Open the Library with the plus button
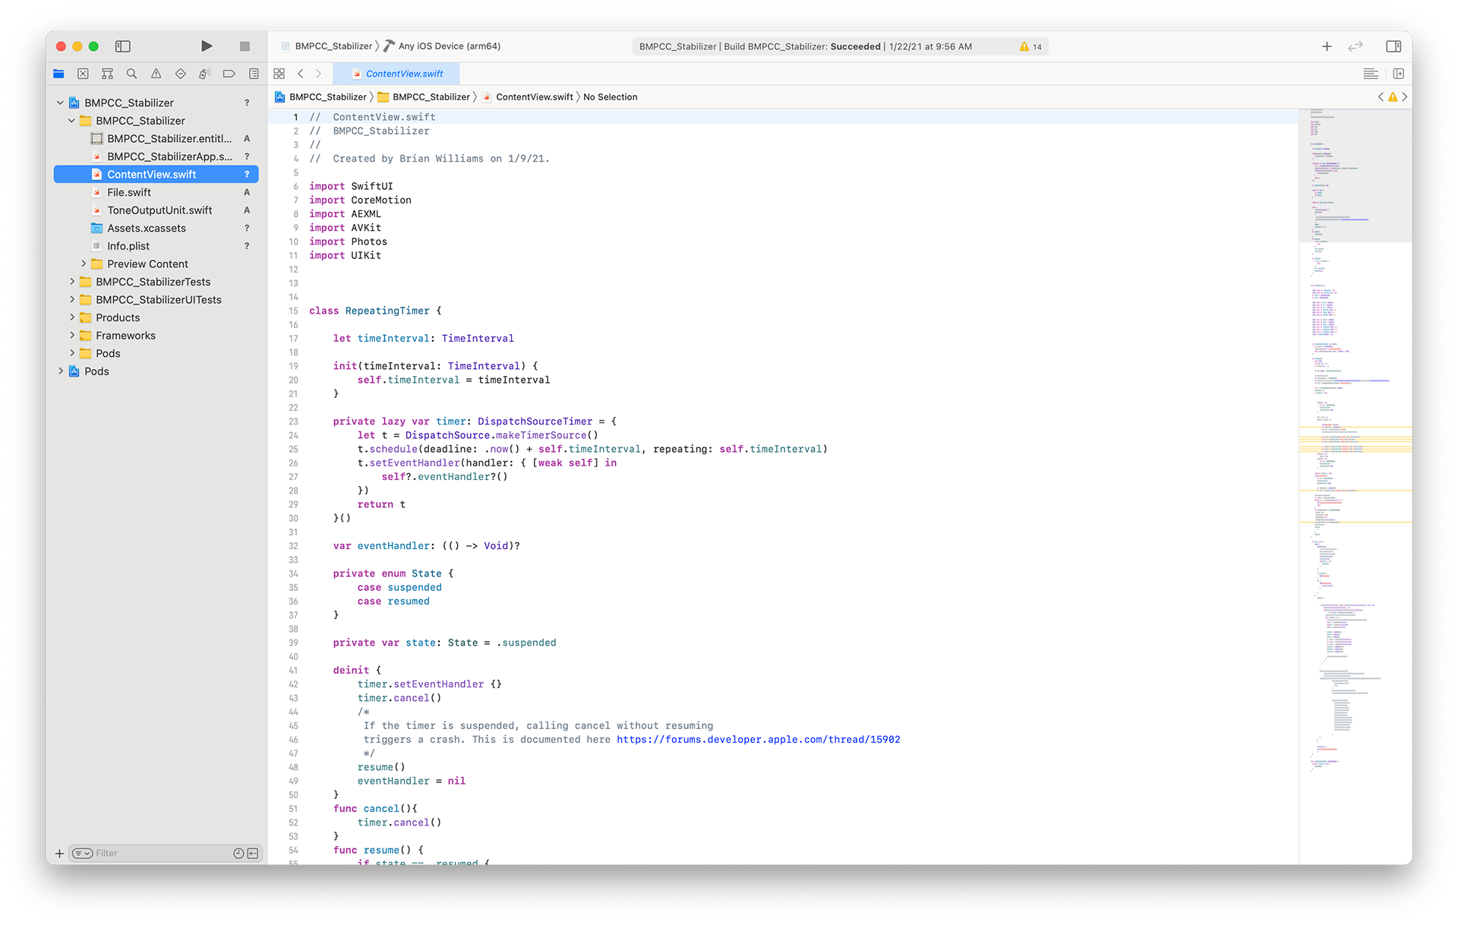 click(1327, 46)
